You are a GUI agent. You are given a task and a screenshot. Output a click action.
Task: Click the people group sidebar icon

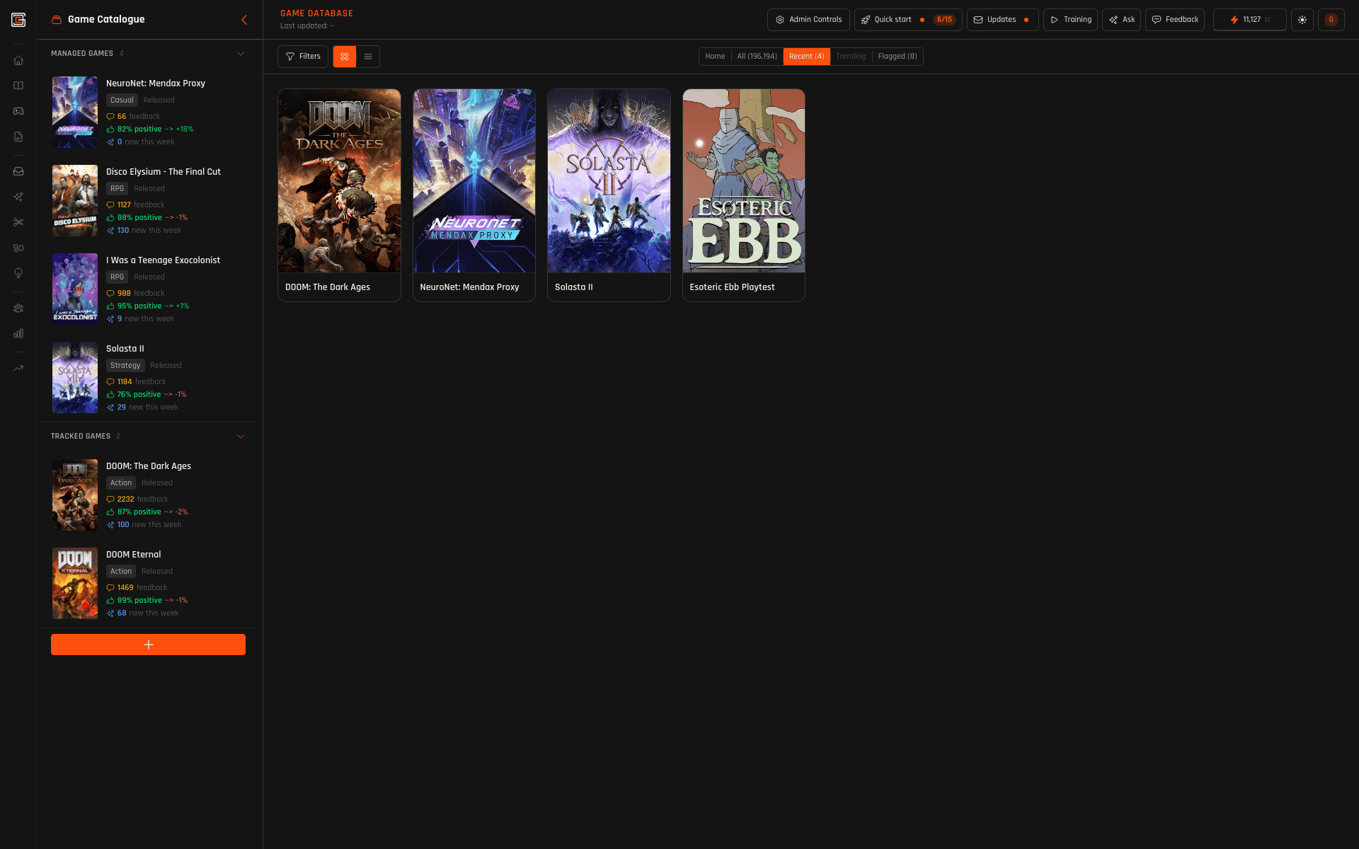(18, 308)
